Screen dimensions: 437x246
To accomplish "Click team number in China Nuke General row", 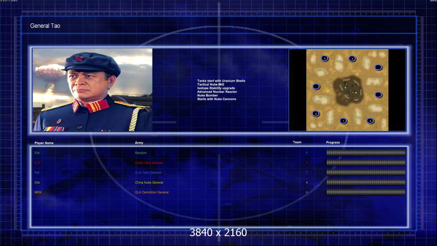I will pos(307,182).
